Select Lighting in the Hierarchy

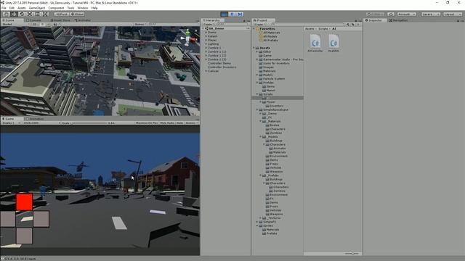pos(213,43)
